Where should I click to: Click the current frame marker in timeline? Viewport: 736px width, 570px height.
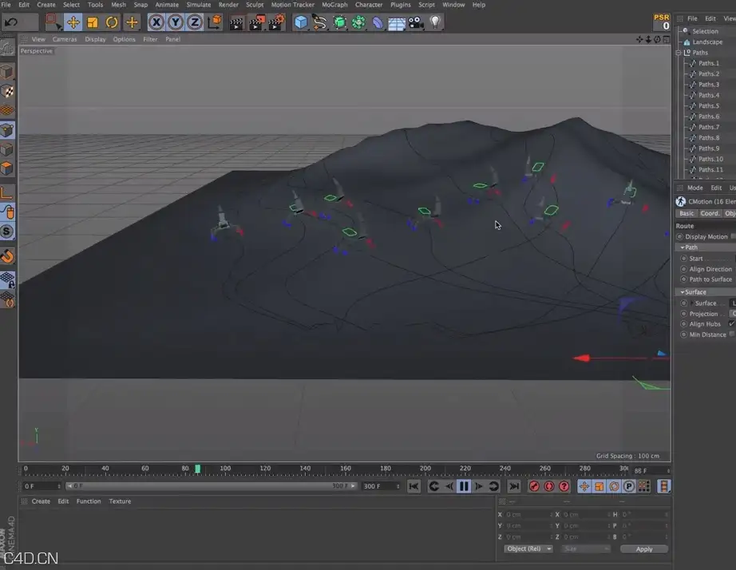pyautogui.click(x=198, y=469)
